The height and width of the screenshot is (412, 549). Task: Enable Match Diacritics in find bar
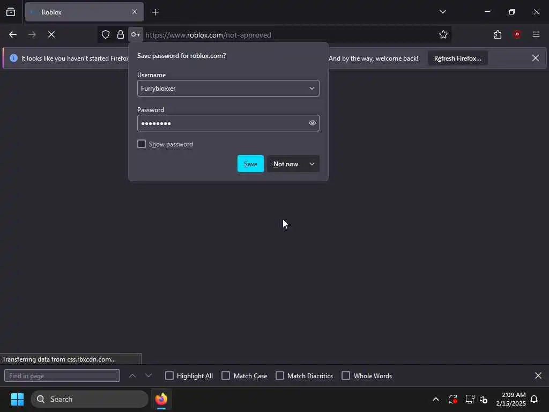(280, 376)
